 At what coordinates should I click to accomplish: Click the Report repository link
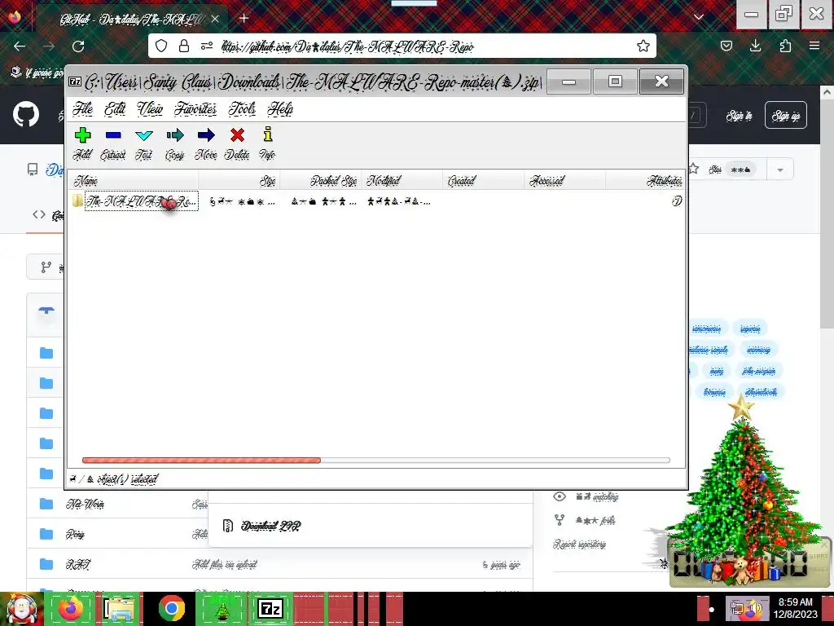pyautogui.click(x=579, y=544)
